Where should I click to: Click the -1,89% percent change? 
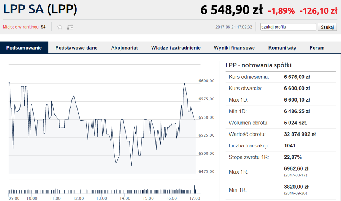pyautogui.click(x=281, y=11)
